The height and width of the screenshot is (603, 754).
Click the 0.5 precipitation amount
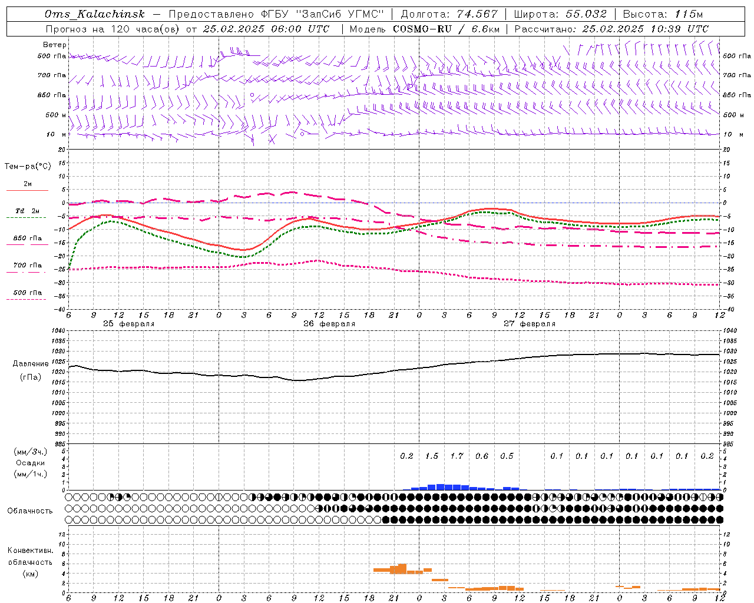pos(507,456)
